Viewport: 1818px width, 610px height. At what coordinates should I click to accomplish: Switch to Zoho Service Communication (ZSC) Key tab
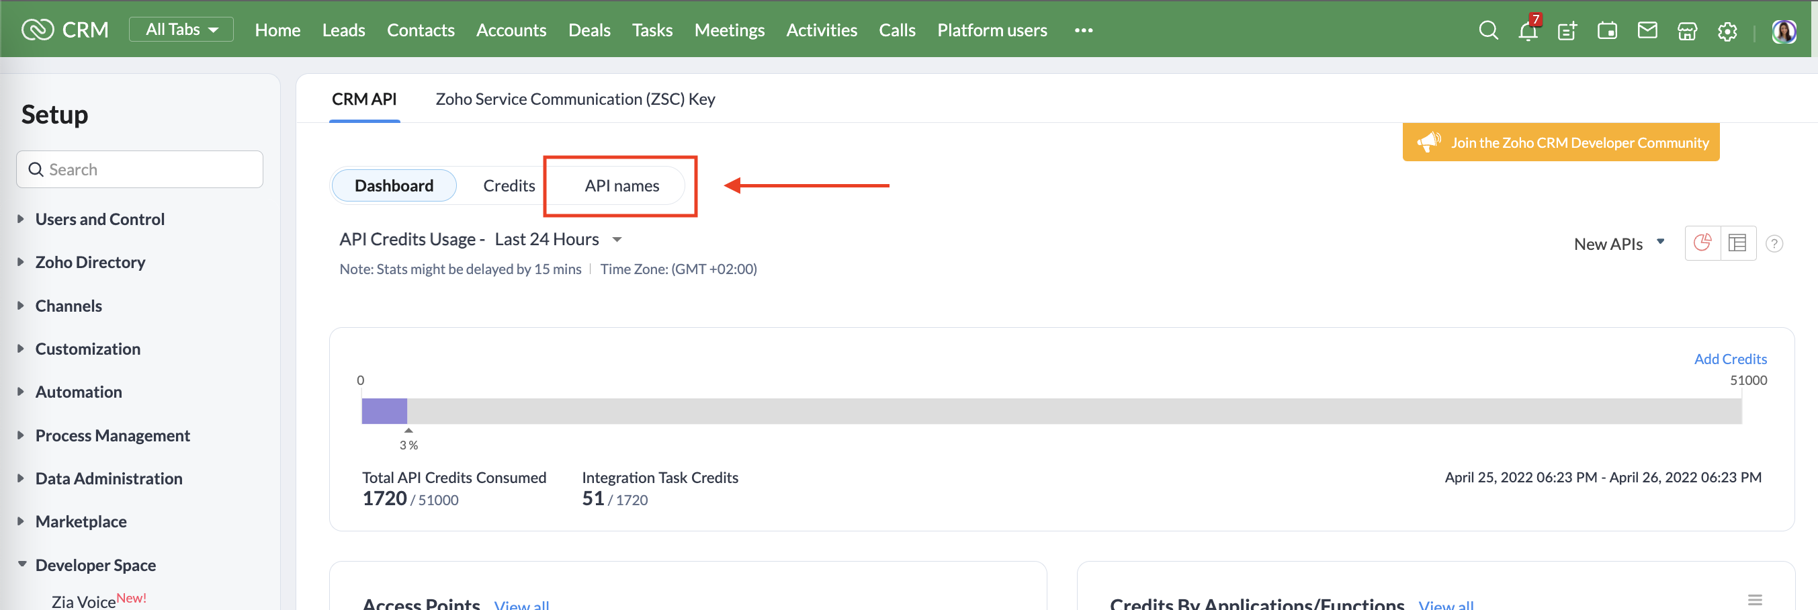[x=575, y=99]
